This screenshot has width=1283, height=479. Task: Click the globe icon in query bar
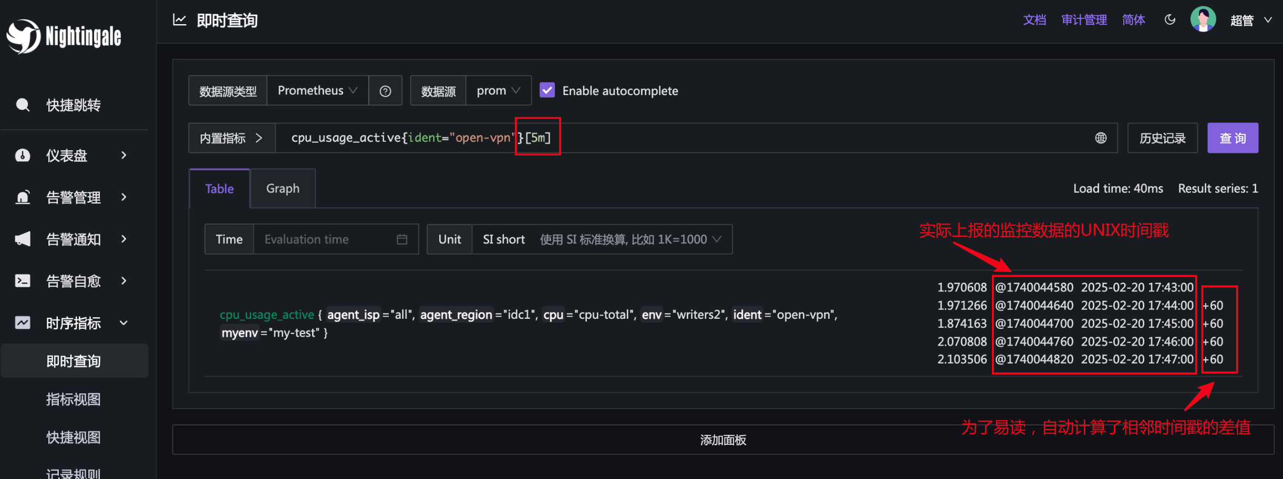click(1101, 138)
